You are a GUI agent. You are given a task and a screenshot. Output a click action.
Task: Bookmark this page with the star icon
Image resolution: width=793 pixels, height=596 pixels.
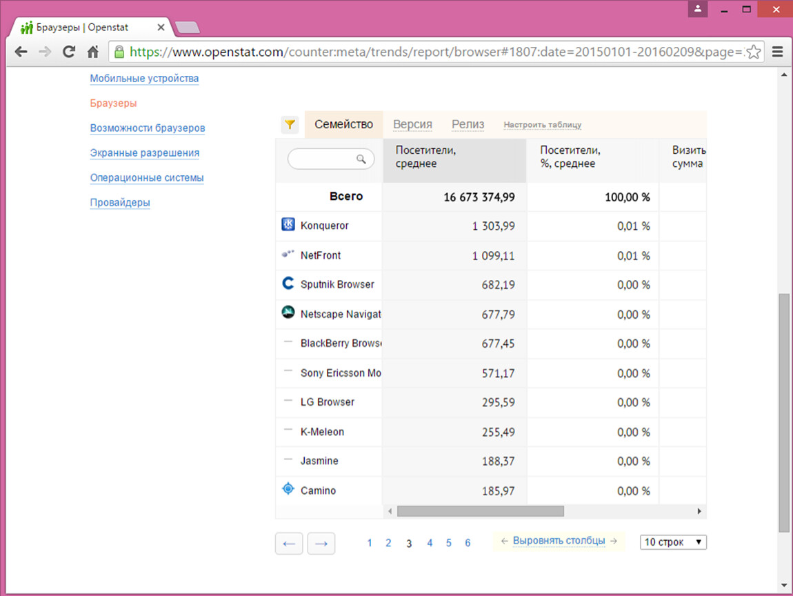tap(754, 52)
